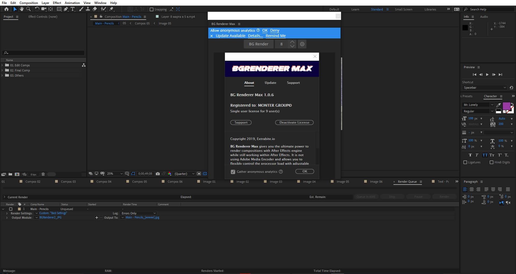Select the Small Screen workspace

(x=403, y=9)
